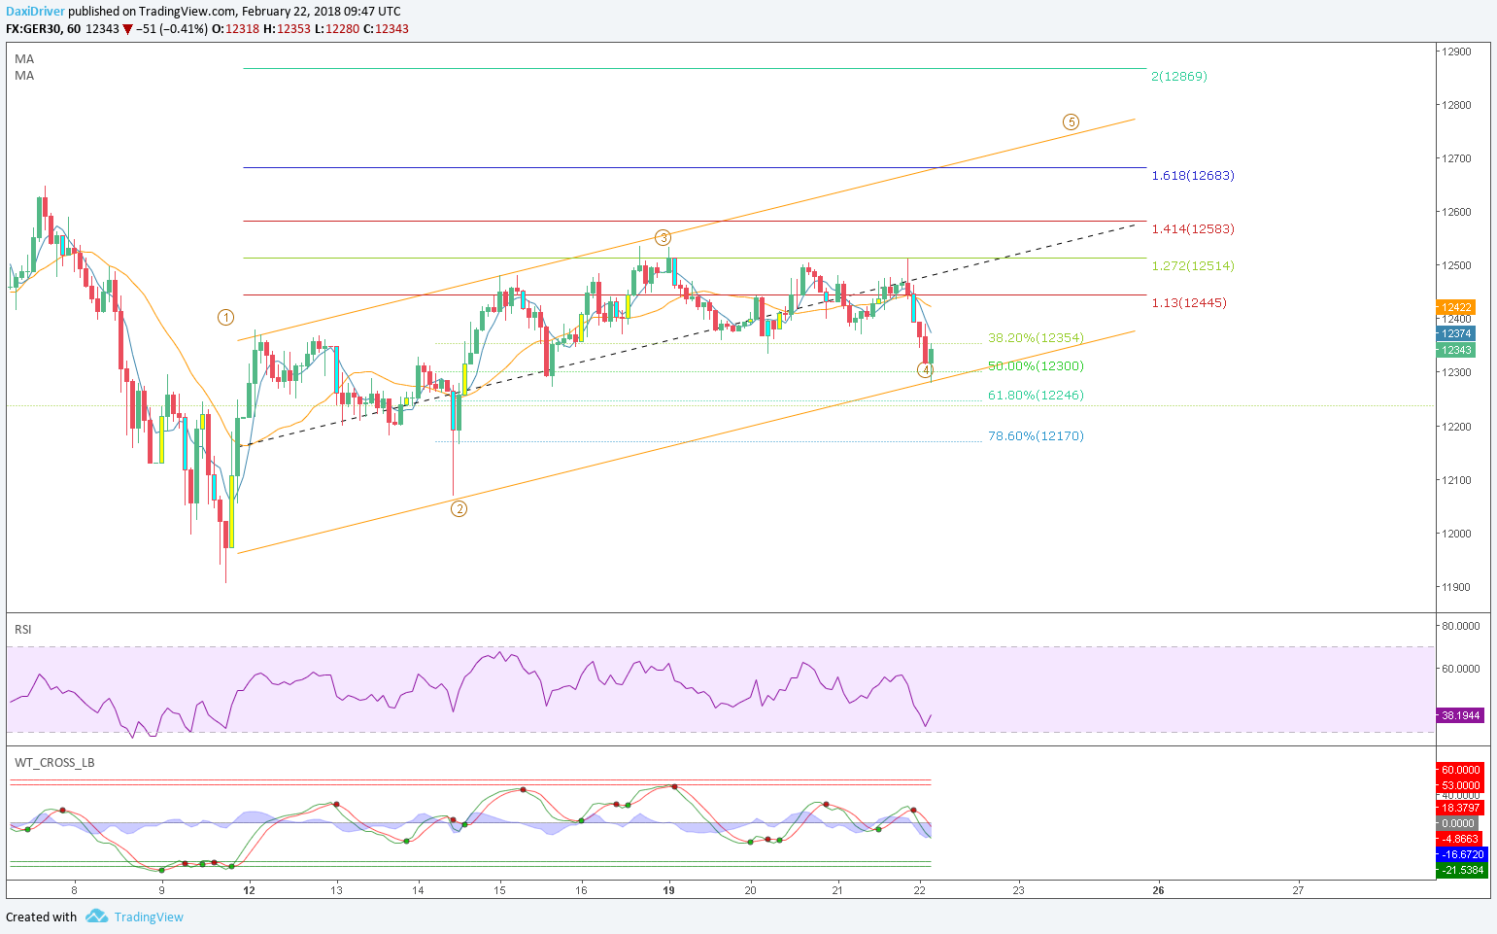Select the 1.272(12514) Fibonacci label
Image resolution: width=1497 pixels, height=934 pixels.
coord(1193,265)
